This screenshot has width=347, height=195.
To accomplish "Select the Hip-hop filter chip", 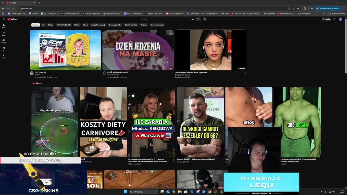I will point(77,25).
